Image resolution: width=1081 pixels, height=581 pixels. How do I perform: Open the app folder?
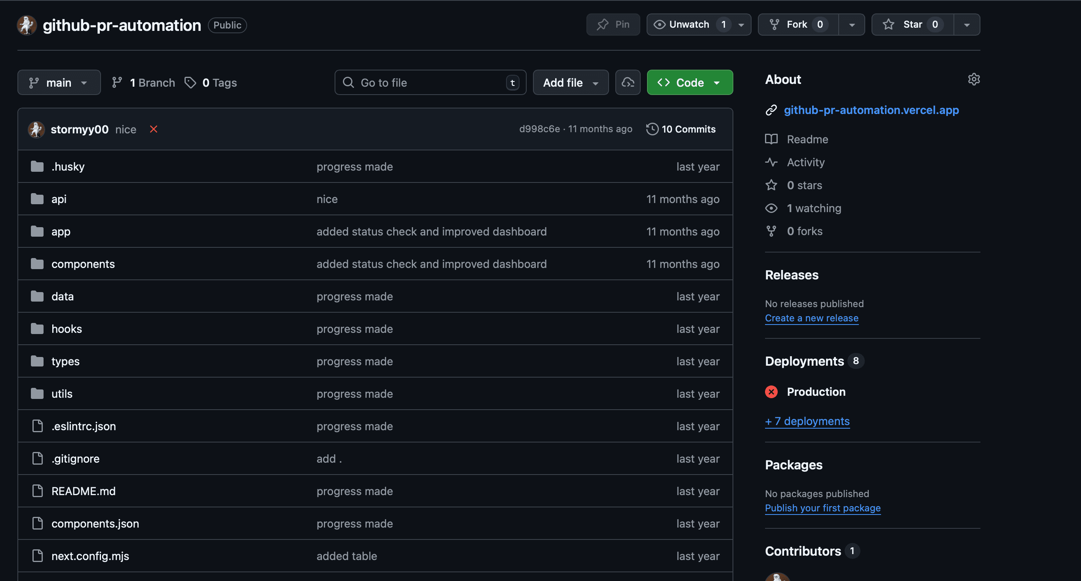(61, 232)
